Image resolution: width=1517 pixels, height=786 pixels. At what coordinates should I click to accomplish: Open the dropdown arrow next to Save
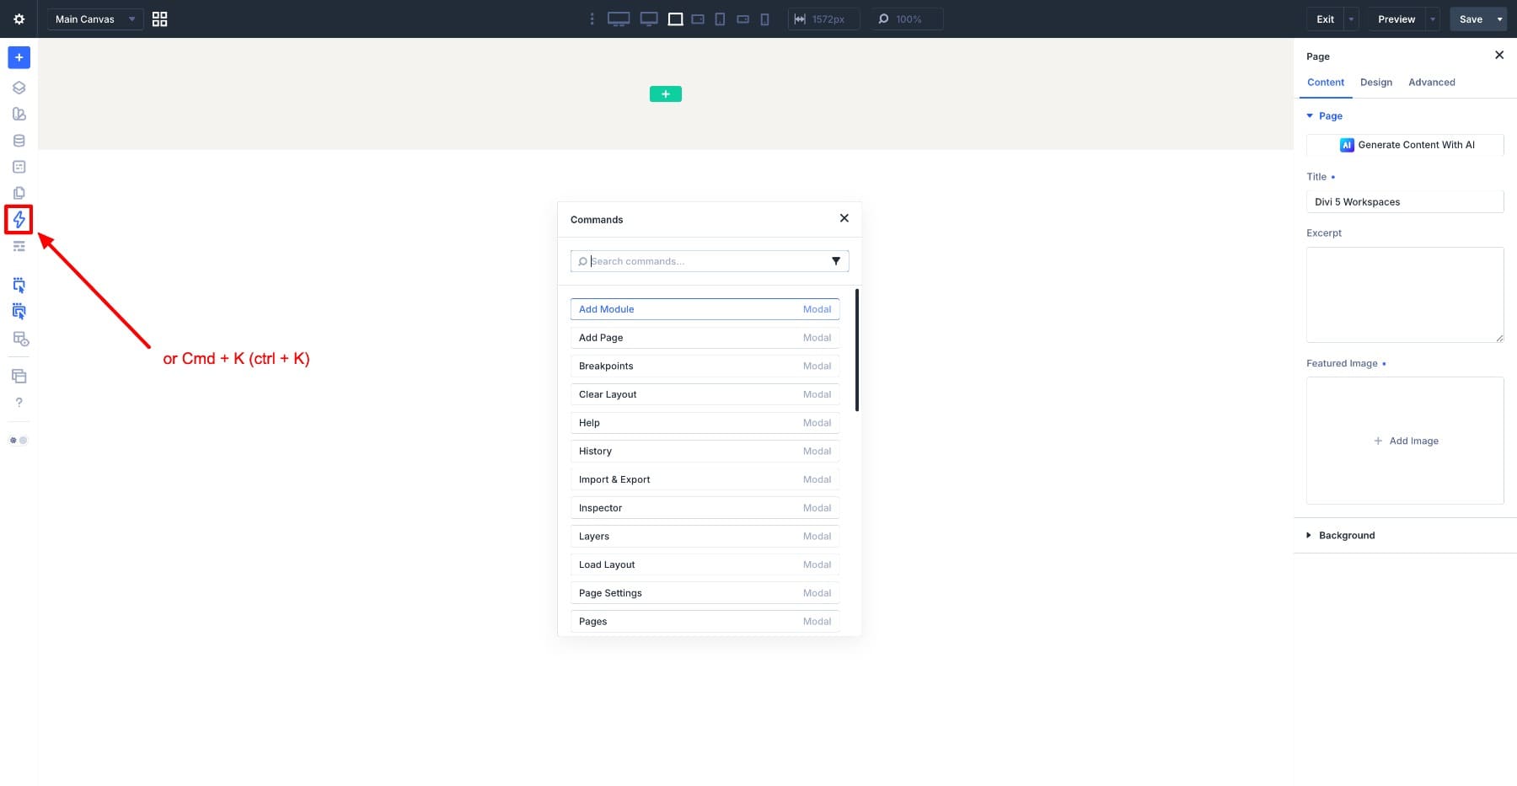point(1499,19)
